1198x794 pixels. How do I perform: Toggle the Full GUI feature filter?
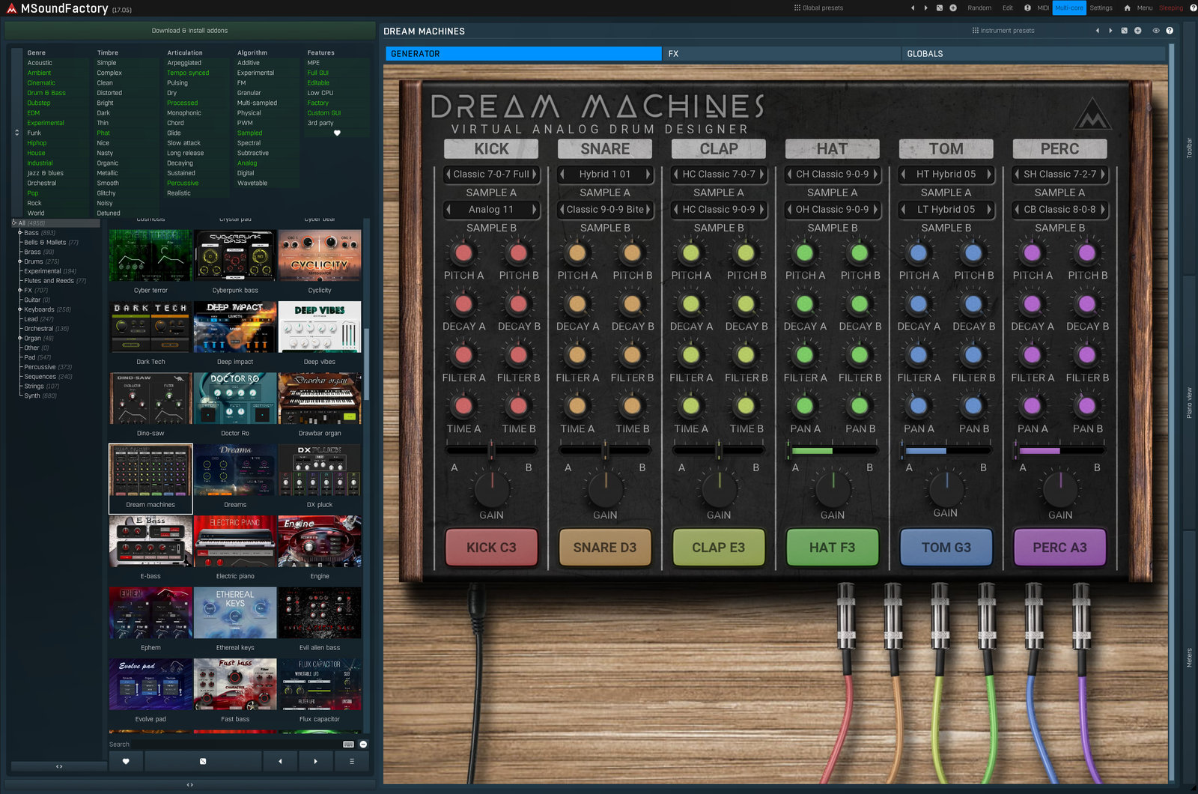[317, 73]
